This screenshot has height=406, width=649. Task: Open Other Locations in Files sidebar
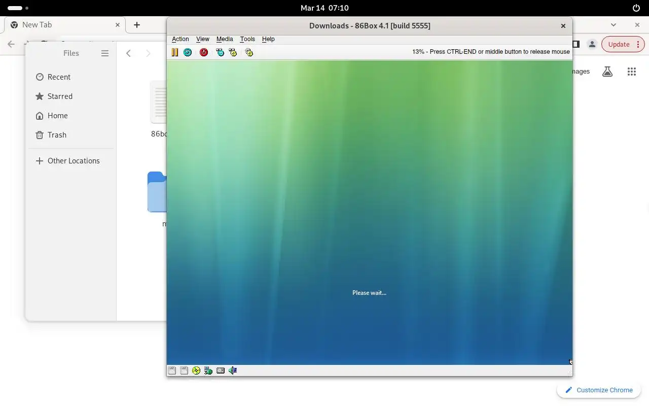71,161
